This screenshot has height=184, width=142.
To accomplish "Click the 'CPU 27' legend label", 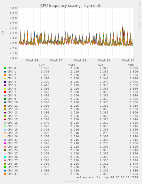I will pyautogui.click(x=13, y=160).
